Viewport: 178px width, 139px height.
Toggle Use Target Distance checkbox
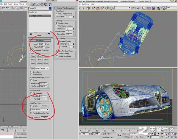click(x=57, y=14)
